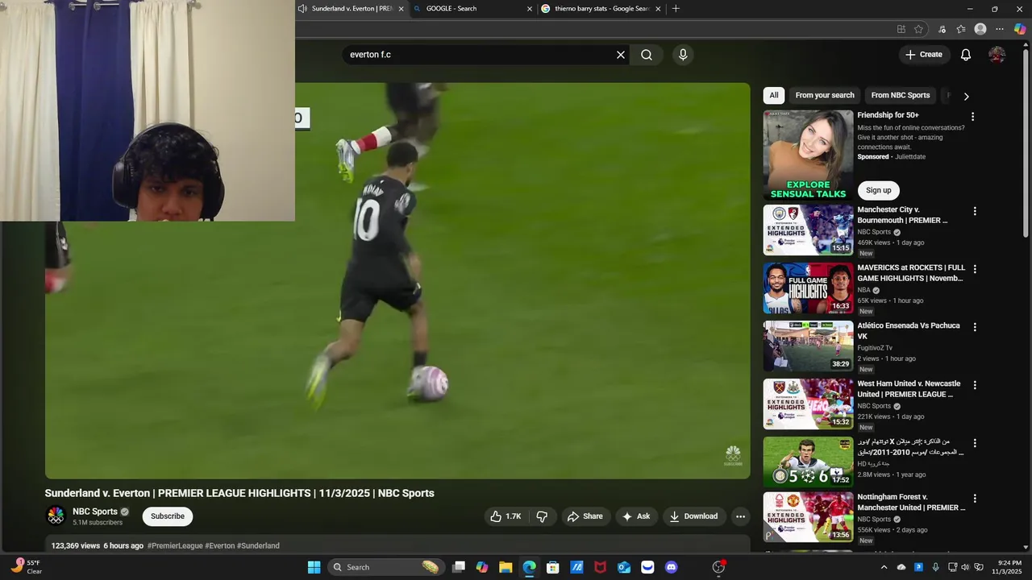Click the #PremierLeague hashtag link
Viewport: 1032px width, 580px height.
pyautogui.click(x=175, y=545)
